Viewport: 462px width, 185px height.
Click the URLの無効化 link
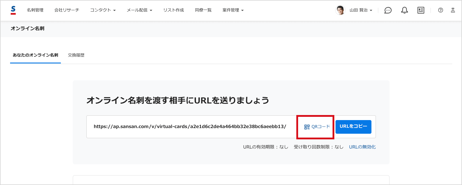(362, 147)
